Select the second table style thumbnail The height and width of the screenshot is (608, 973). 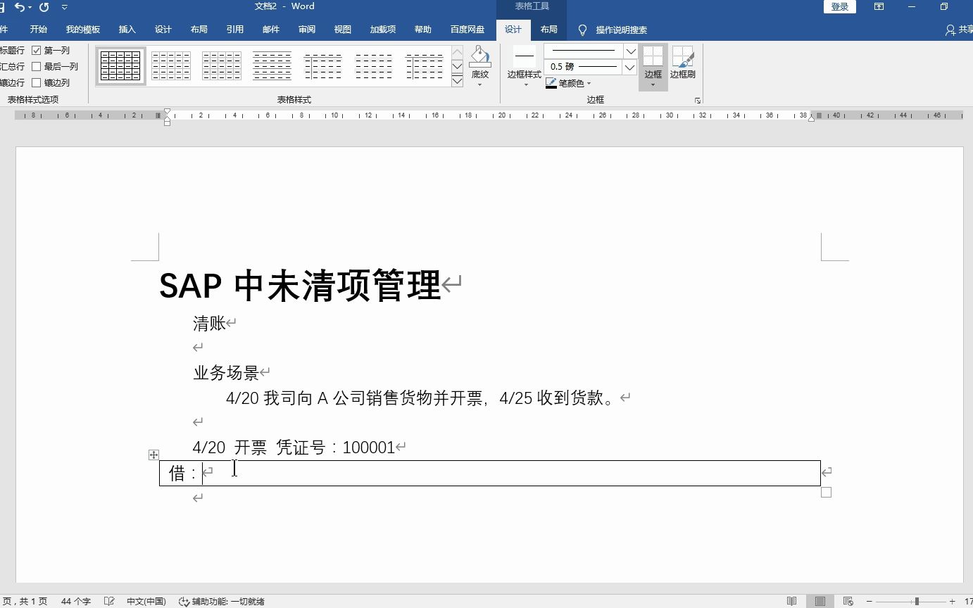click(171, 66)
